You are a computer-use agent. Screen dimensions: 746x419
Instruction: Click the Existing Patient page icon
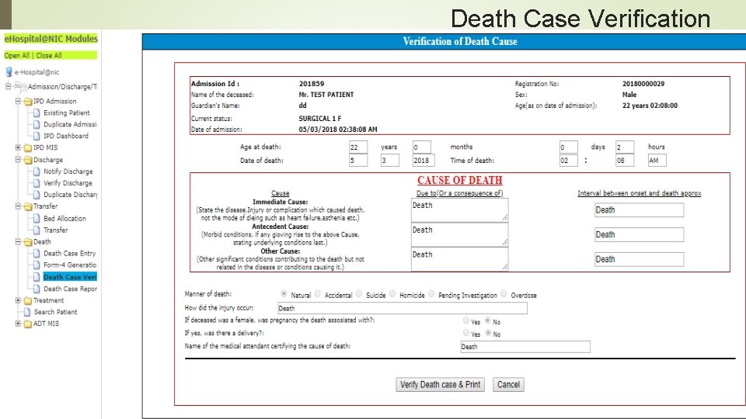pos(37,113)
